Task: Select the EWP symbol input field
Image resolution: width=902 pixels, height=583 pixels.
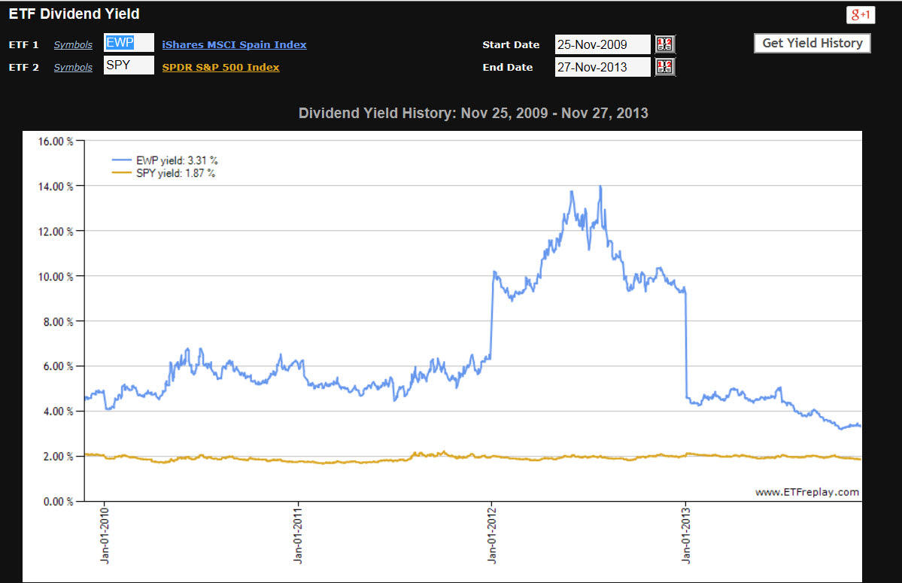Action: point(129,43)
